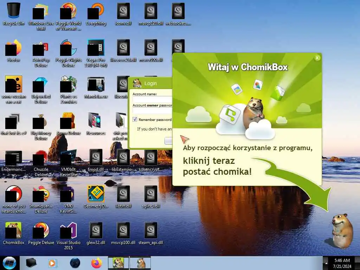The image size is (360, 270).
Task: Select the steam_api.dll file
Action: (150, 233)
